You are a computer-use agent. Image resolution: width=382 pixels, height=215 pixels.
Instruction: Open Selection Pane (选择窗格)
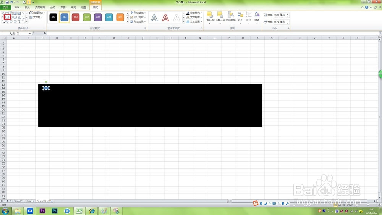(231, 16)
